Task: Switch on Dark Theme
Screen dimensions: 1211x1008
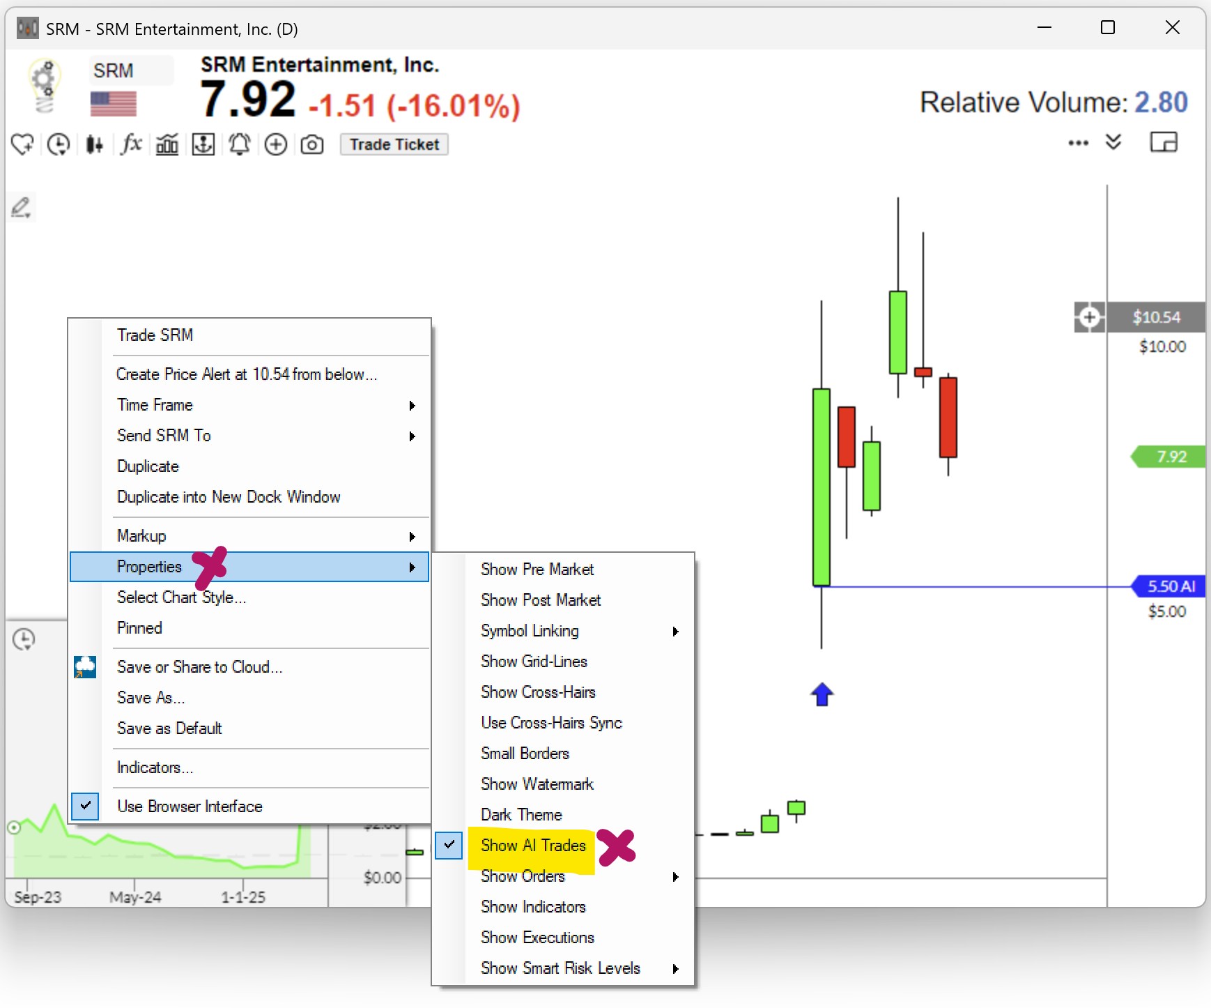Action: tap(563, 815)
